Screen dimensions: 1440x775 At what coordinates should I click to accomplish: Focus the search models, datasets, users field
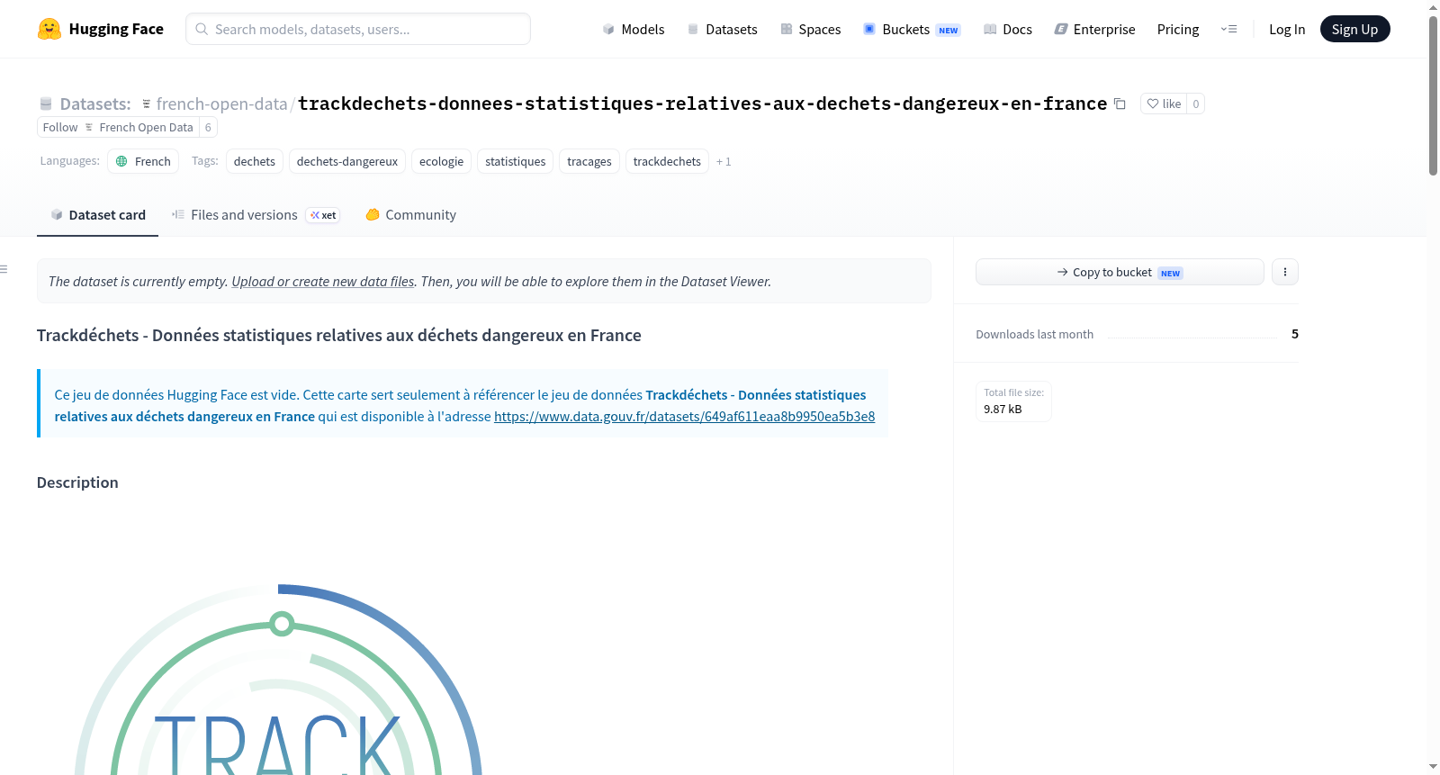(358, 29)
